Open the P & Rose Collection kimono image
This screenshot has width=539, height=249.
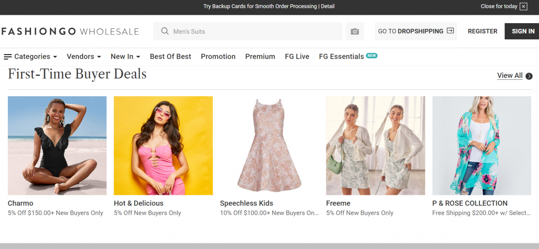click(x=482, y=146)
